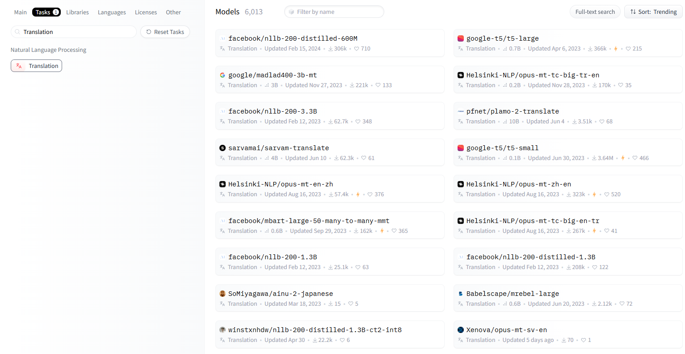Click the Models heading text

pos(227,12)
